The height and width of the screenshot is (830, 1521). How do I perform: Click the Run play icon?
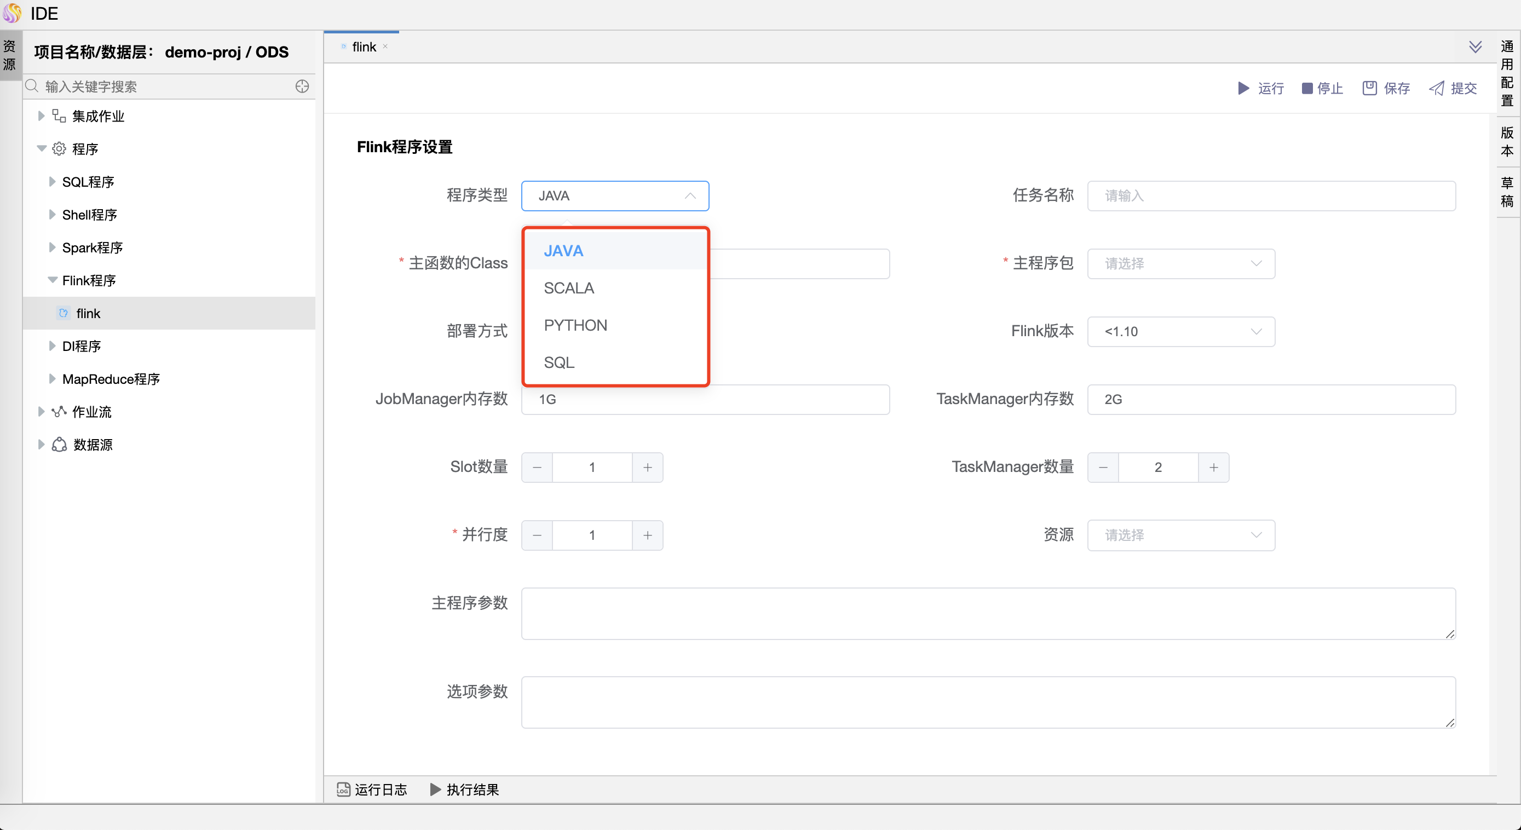coord(1243,89)
